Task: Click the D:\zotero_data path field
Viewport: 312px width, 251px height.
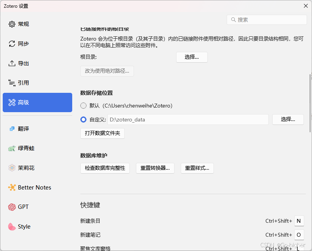Action: click(x=188, y=120)
